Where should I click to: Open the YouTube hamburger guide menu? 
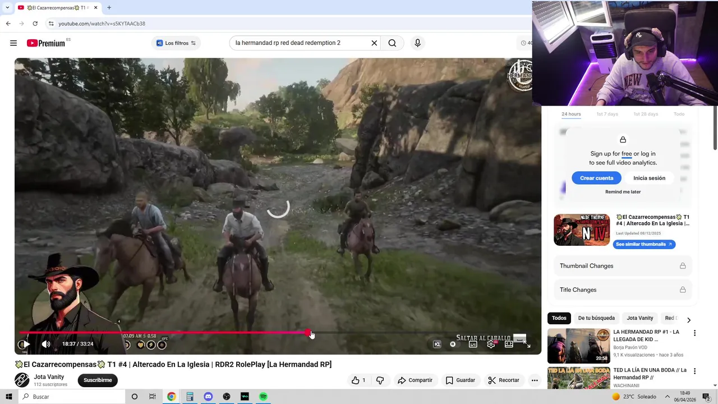[13, 43]
